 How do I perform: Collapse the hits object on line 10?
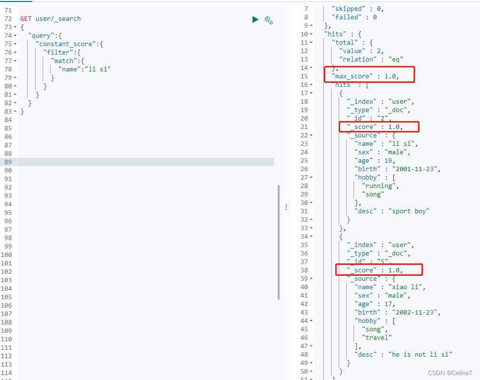[x=312, y=34]
